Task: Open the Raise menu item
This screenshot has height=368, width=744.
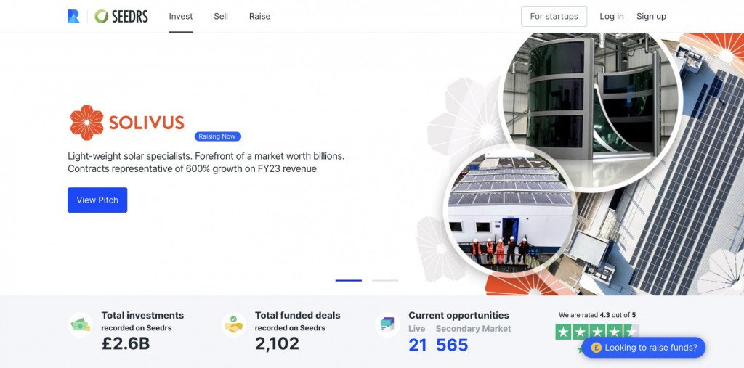Action: (x=259, y=16)
